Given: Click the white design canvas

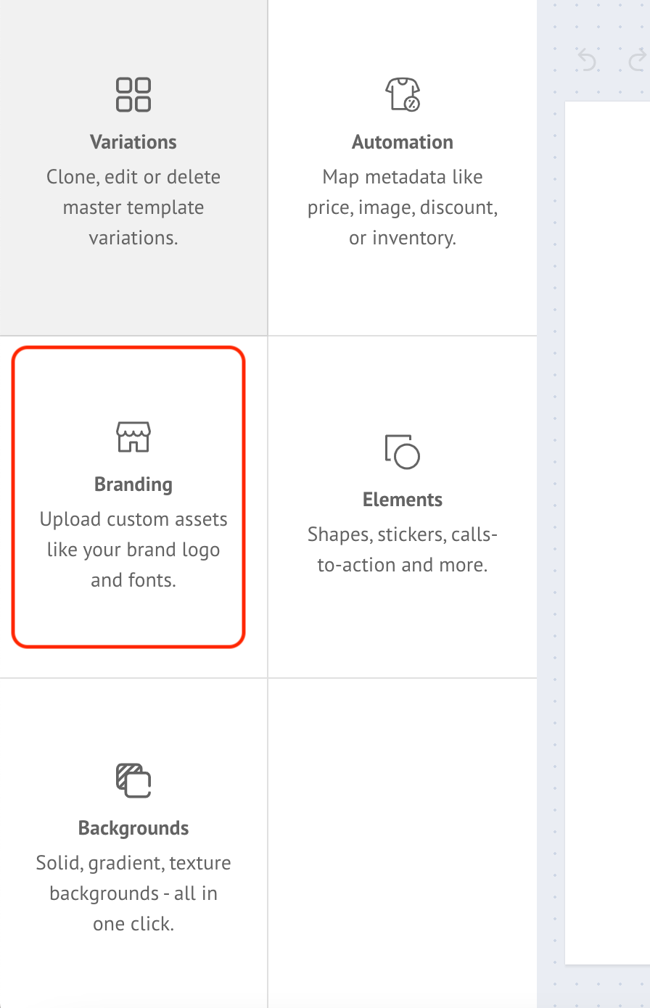Looking at the screenshot, I should [608, 508].
